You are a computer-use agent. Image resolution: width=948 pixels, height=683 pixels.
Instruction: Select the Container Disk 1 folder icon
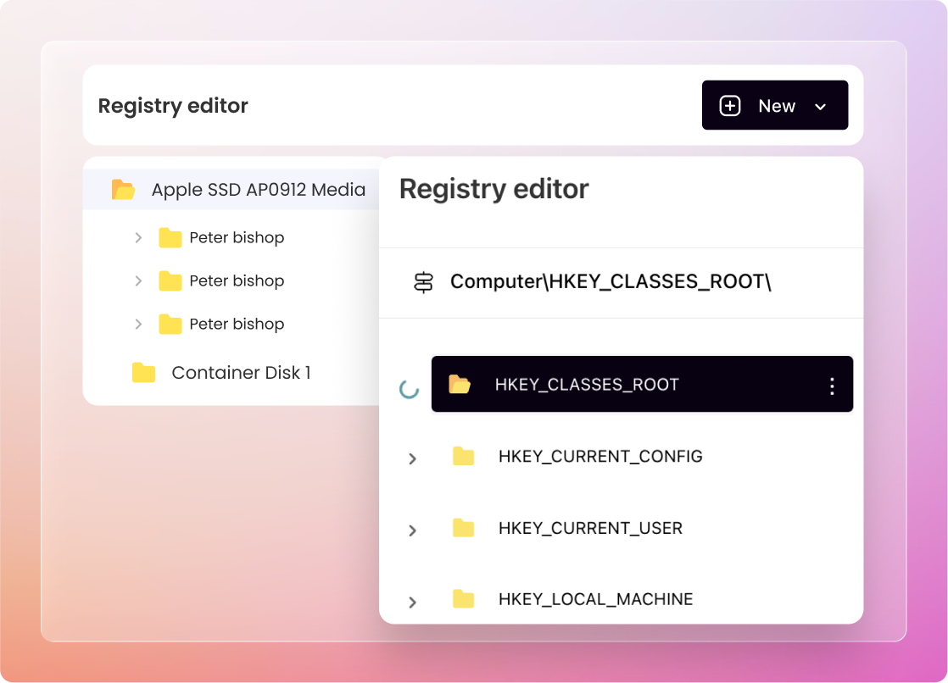click(144, 373)
